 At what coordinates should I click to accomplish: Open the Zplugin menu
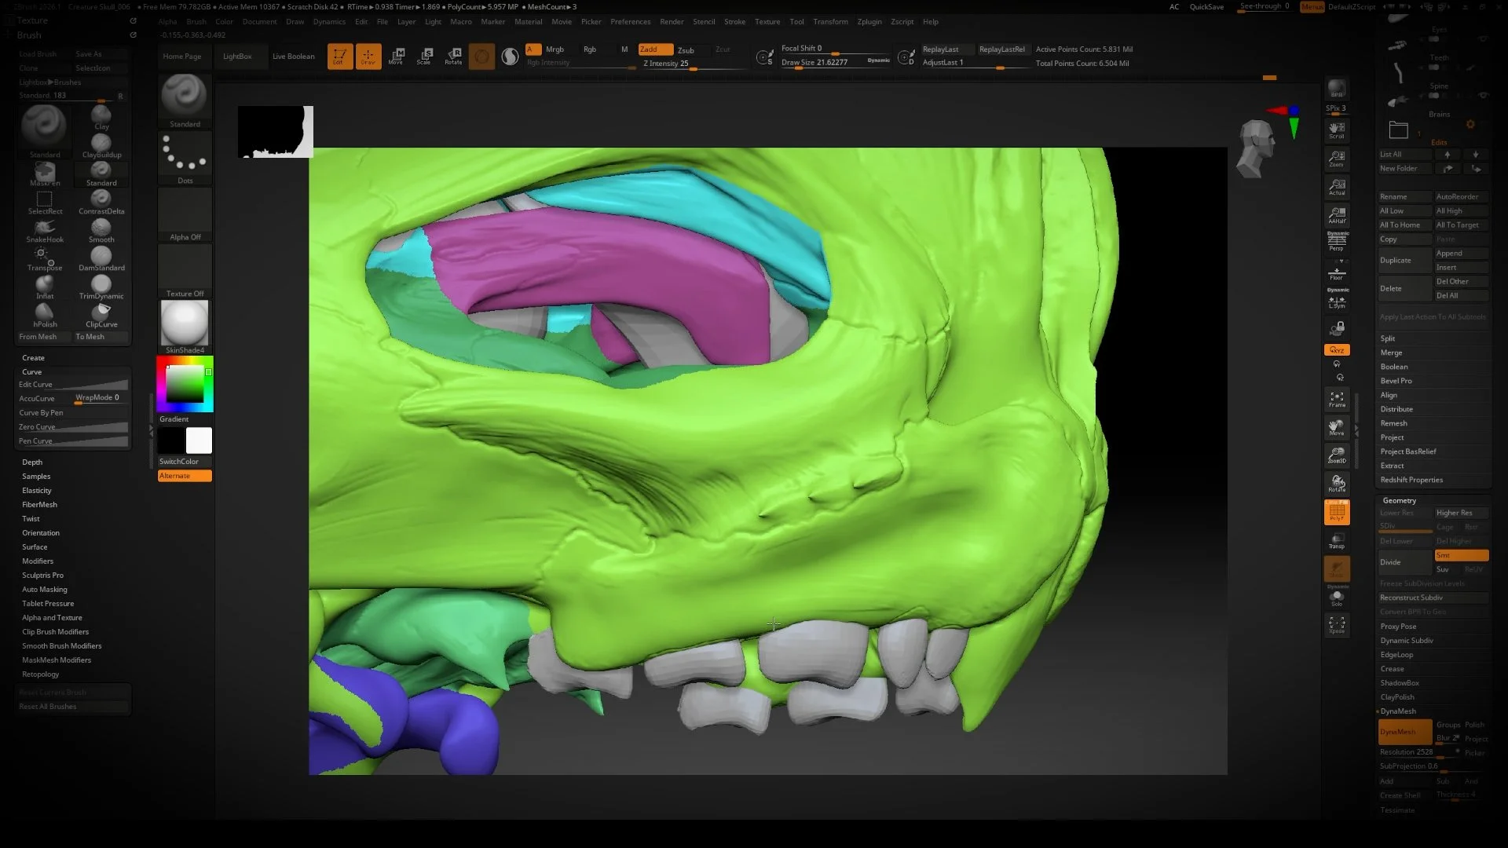(869, 21)
